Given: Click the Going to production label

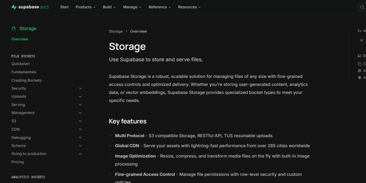Looking at the screenshot, I should click(x=29, y=154).
